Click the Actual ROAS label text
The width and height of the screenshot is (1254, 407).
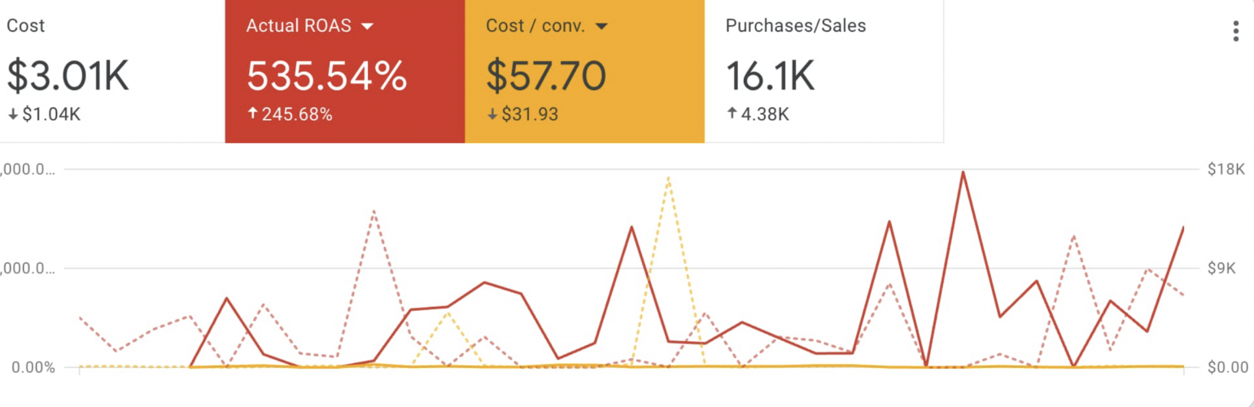tap(299, 26)
